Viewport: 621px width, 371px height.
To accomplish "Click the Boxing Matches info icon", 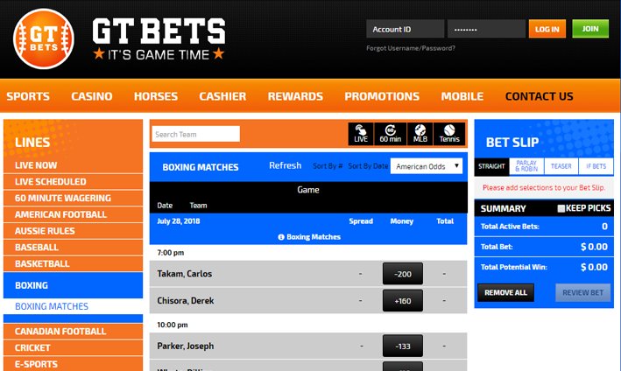I will pyautogui.click(x=281, y=237).
